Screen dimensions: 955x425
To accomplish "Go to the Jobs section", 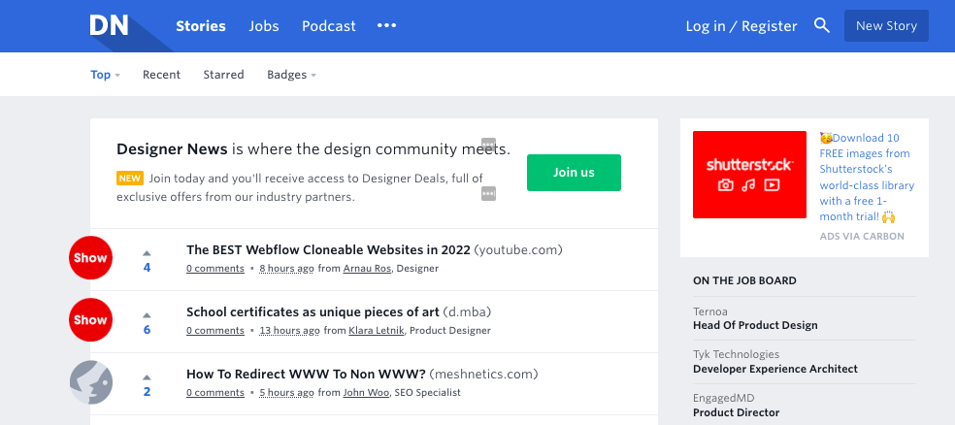I will (x=264, y=26).
